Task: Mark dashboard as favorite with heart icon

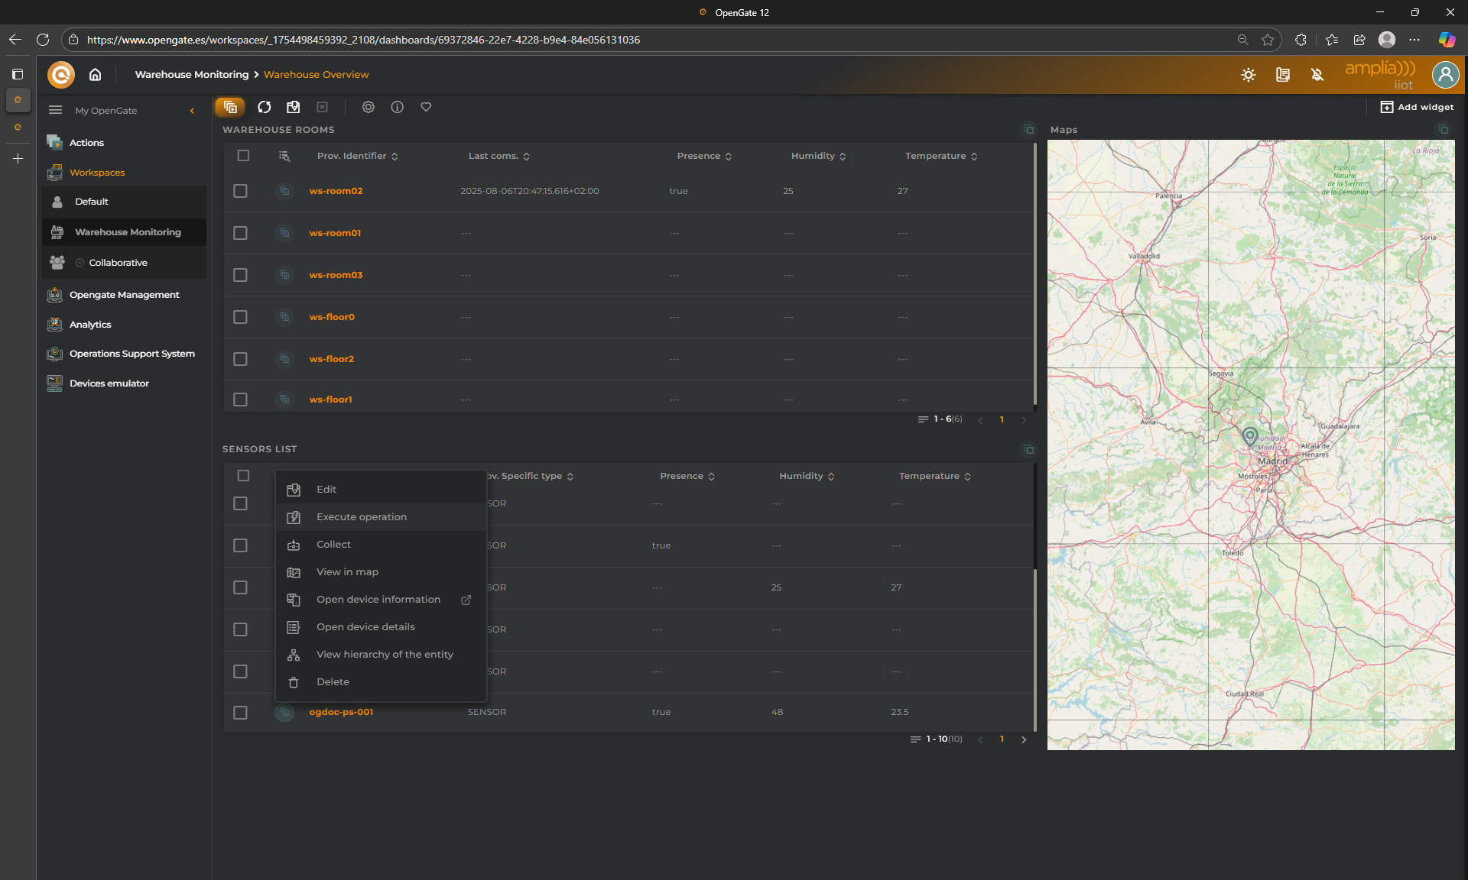Action: (426, 107)
